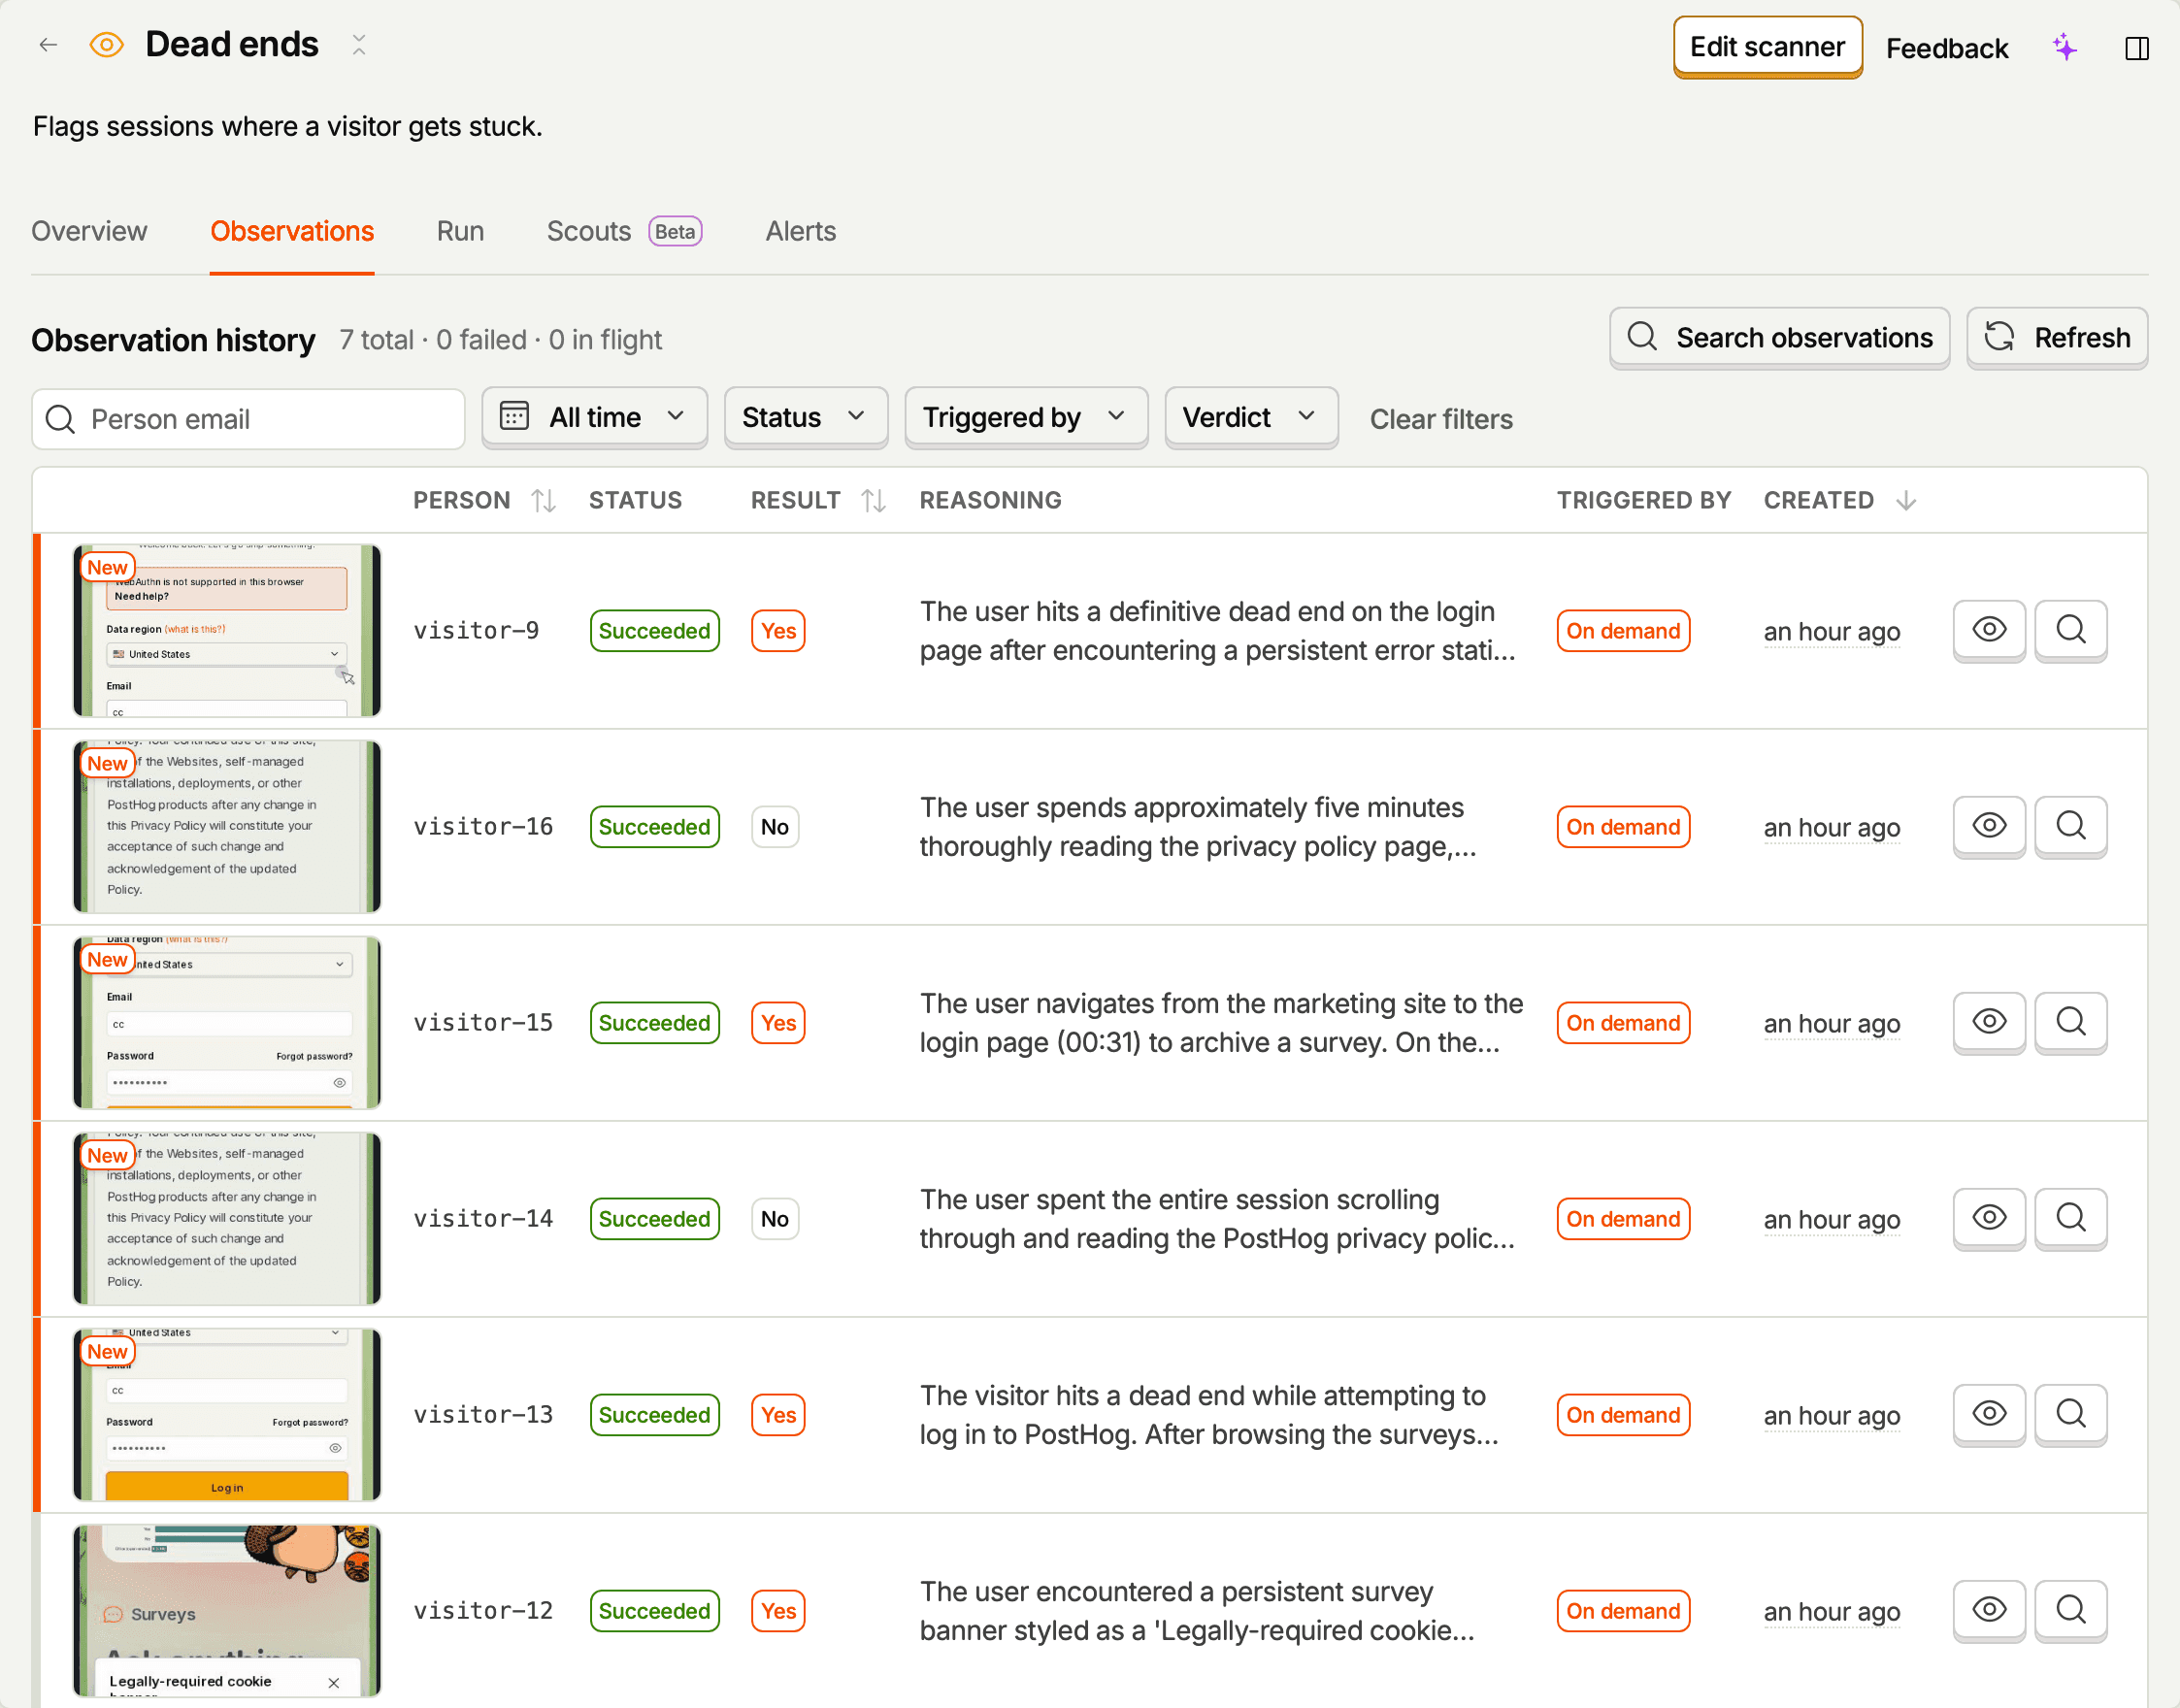Expand the Dead ends title switcher chevrons

pyautogui.click(x=359, y=45)
